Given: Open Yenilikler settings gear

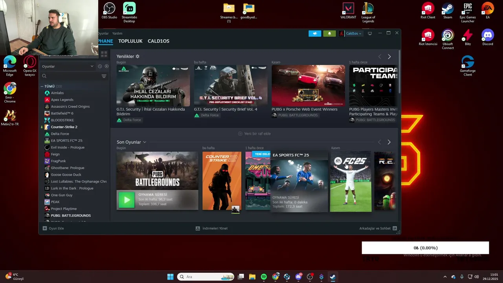Looking at the screenshot, I should [138, 56].
